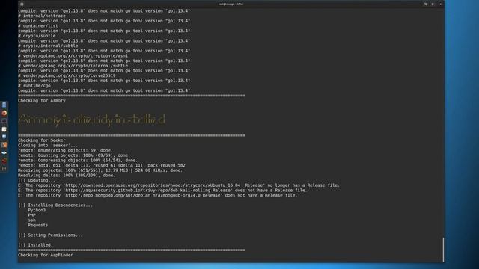The image size is (479, 269).
Task: Click the 'Checking for AapFinder' line
Action: coord(46,255)
